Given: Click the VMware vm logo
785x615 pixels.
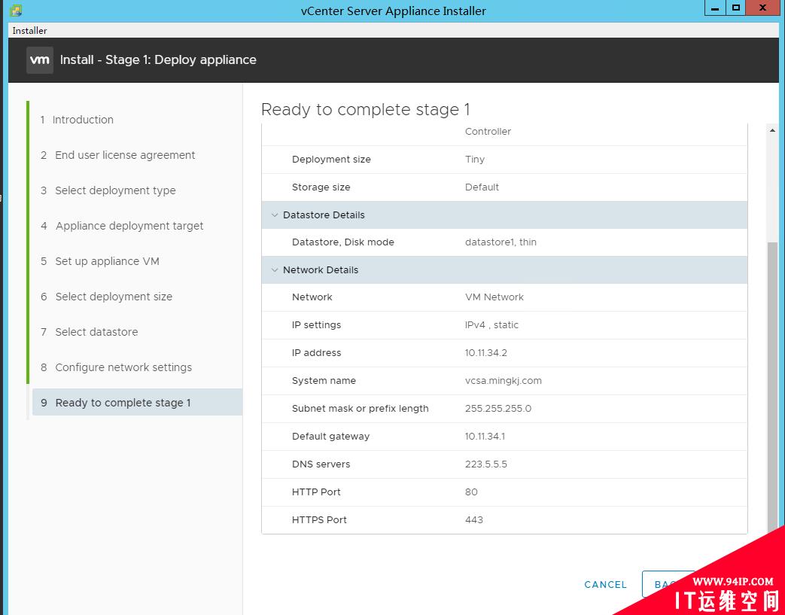Looking at the screenshot, I should 40,60.
